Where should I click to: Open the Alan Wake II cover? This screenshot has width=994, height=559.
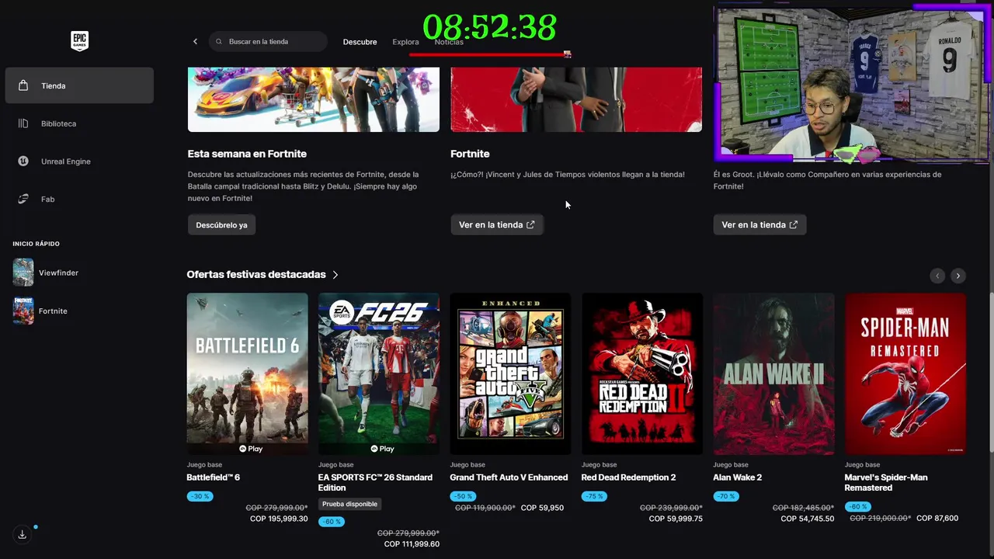tap(773, 373)
